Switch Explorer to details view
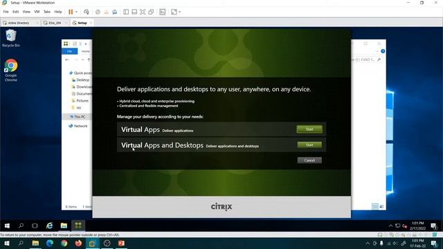This screenshot has width=443, height=249. point(375,206)
